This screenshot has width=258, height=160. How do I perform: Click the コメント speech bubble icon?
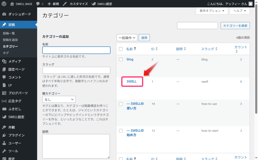pos(4,77)
